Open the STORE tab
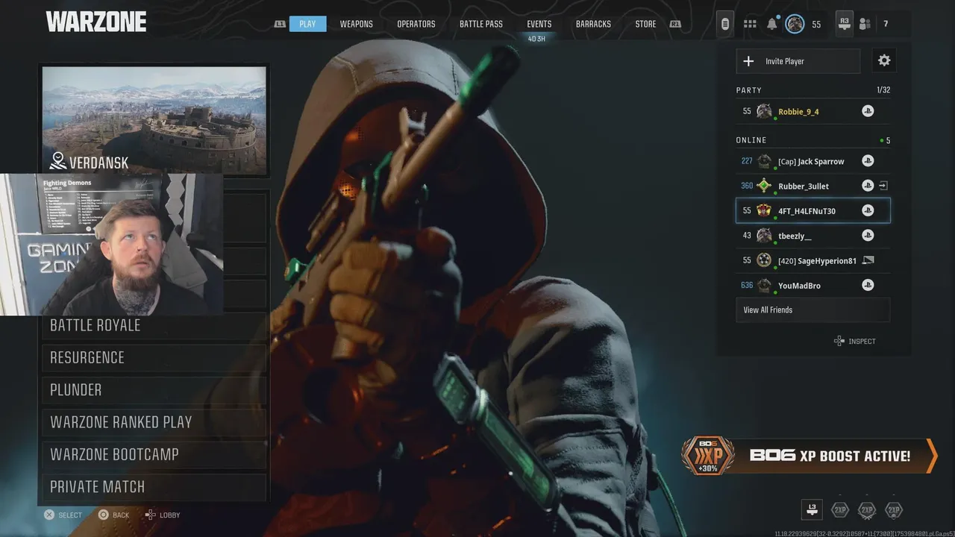Screen dimensions: 955x537 tap(646, 24)
